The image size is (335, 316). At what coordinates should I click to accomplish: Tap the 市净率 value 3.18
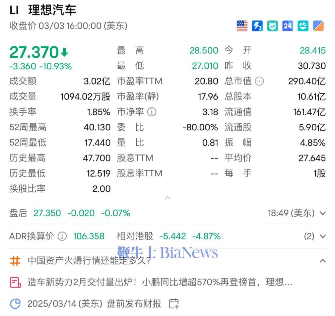point(210,112)
